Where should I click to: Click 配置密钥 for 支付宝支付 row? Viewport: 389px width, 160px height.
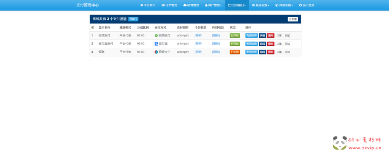tap(251, 44)
